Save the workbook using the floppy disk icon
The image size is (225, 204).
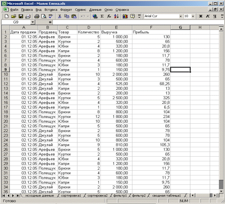point(21,16)
